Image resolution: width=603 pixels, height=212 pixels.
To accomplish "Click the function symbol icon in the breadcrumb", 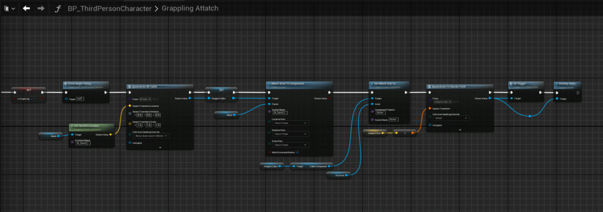I will tap(58, 8).
